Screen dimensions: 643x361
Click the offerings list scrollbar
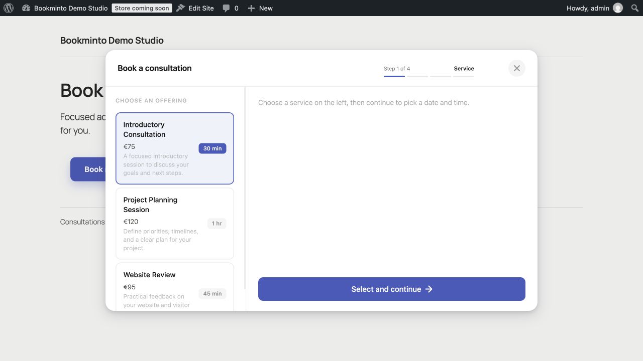tap(245, 189)
